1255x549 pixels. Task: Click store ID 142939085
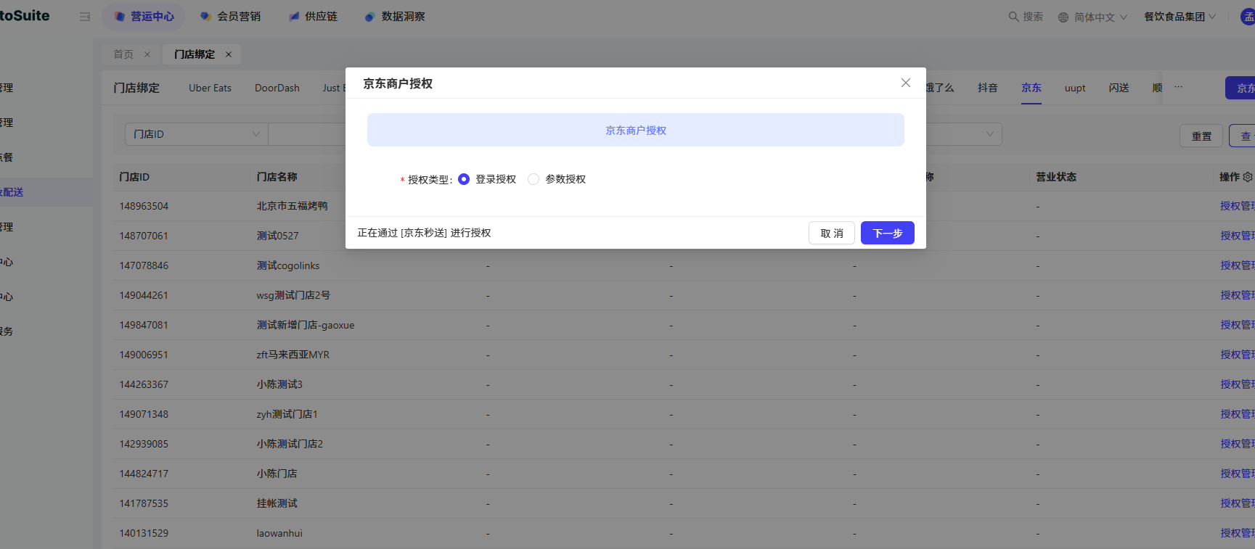[x=144, y=444]
